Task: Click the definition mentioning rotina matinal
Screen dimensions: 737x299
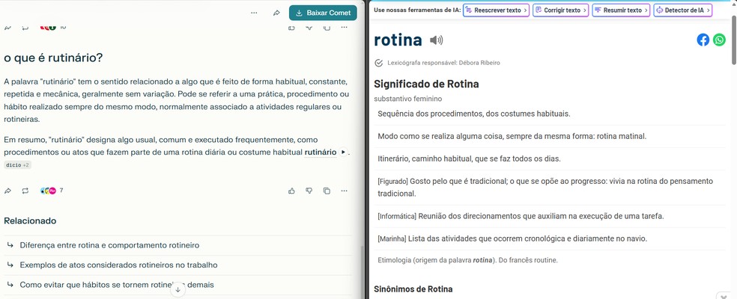Action: (512, 136)
